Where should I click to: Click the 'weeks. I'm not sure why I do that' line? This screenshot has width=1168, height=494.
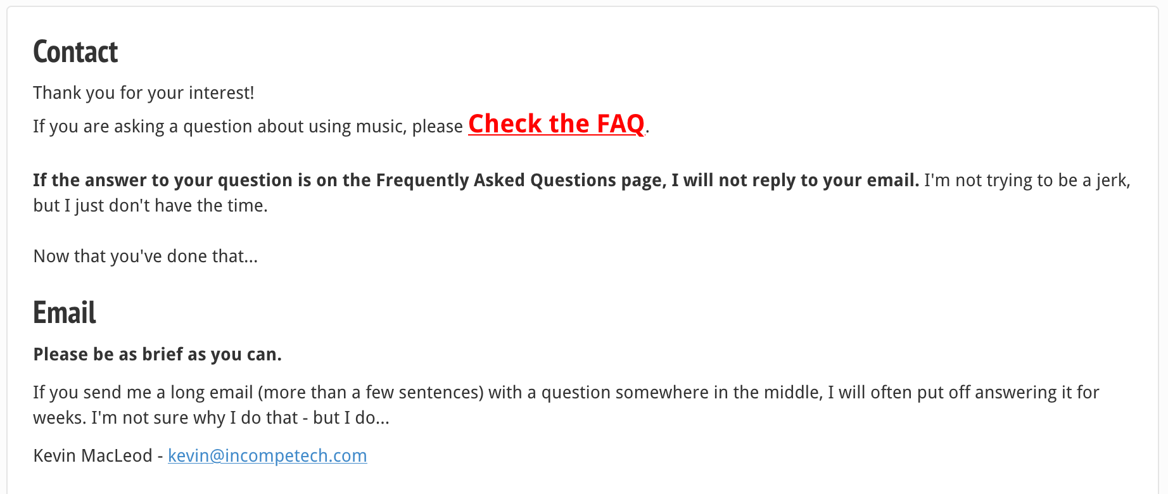[x=212, y=418]
